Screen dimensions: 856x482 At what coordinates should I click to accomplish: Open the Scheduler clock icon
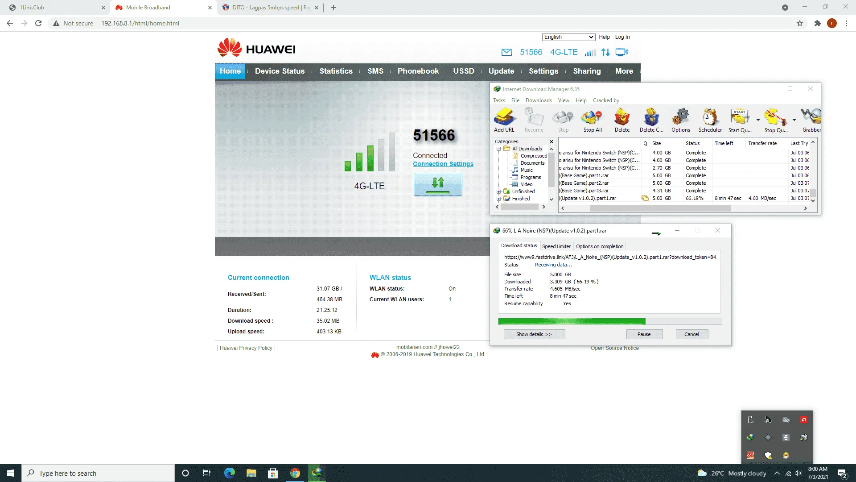coord(710,120)
